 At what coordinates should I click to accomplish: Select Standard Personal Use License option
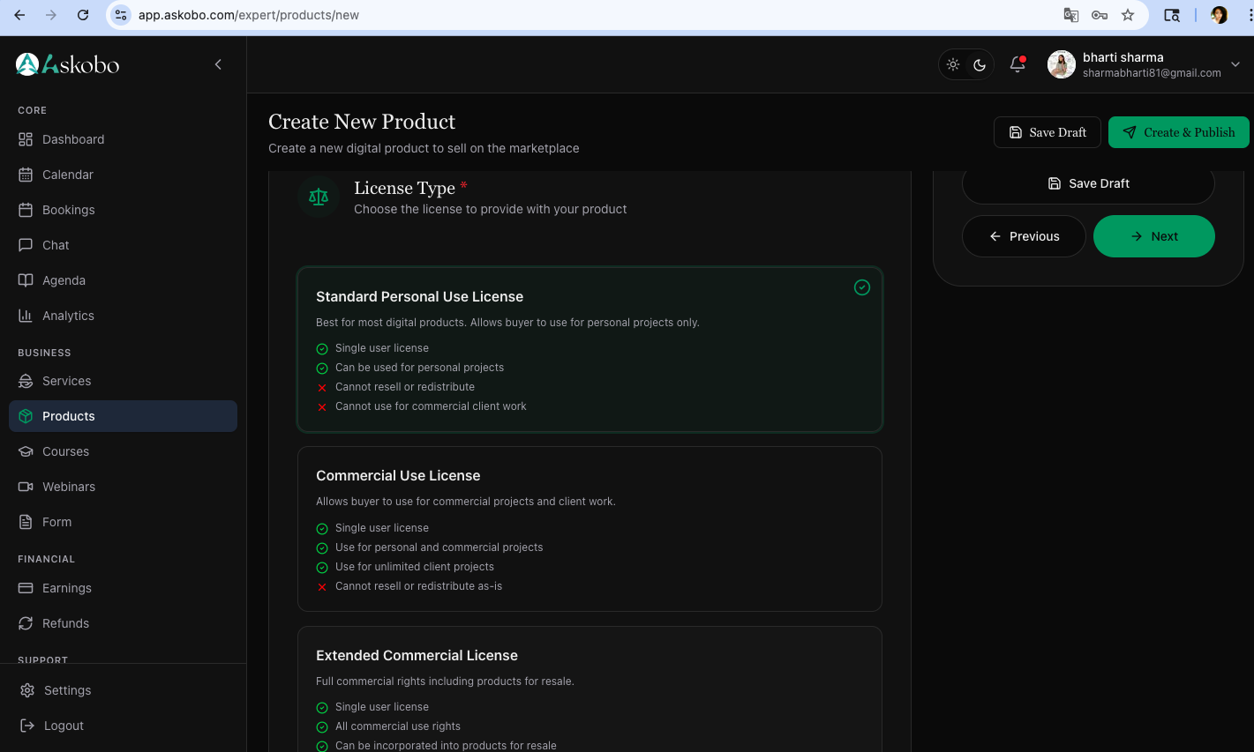pyautogui.click(x=589, y=349)
